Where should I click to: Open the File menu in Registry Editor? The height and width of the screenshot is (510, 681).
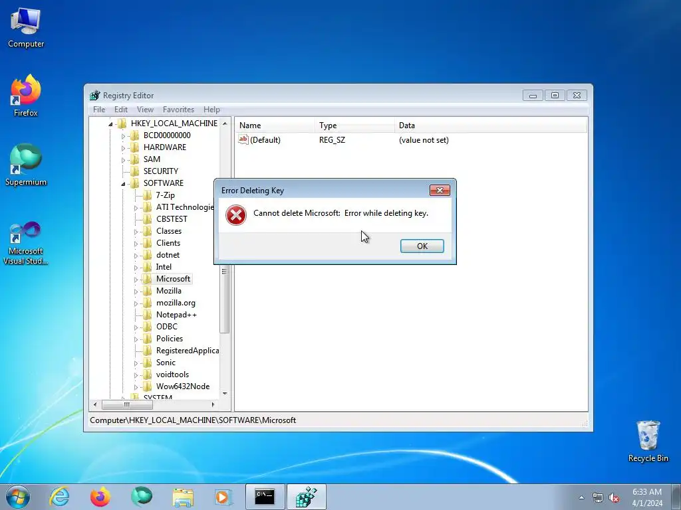tap(99, 110)
